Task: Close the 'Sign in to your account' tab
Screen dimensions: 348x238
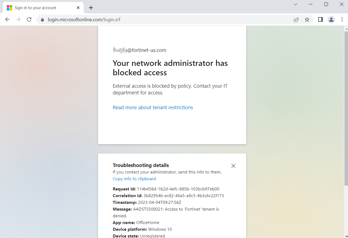Action: [78, 8]
